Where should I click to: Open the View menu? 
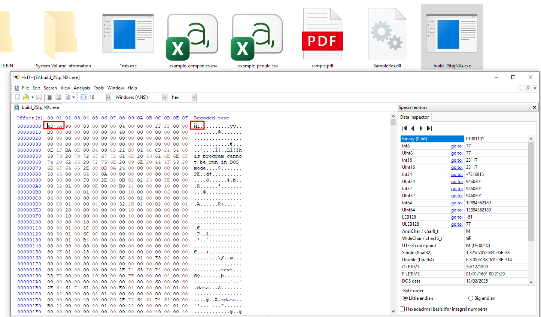click(x=65, y=88)
